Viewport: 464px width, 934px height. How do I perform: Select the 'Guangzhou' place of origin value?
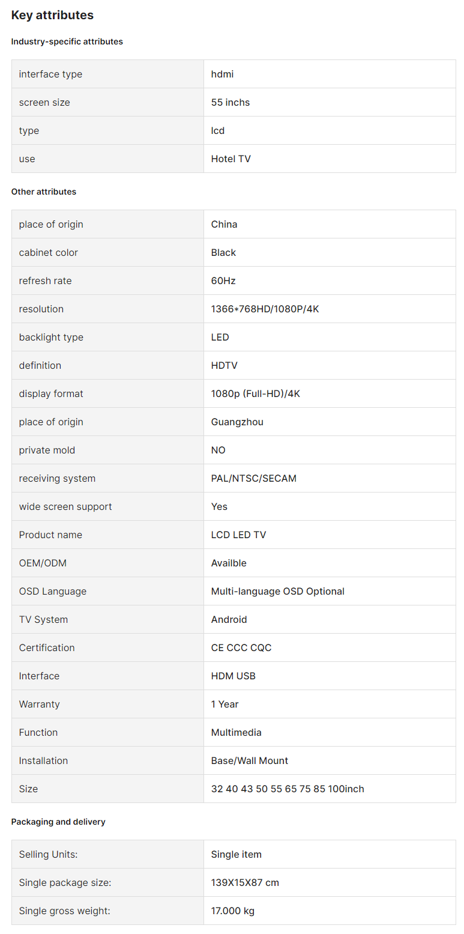(237, 422)
